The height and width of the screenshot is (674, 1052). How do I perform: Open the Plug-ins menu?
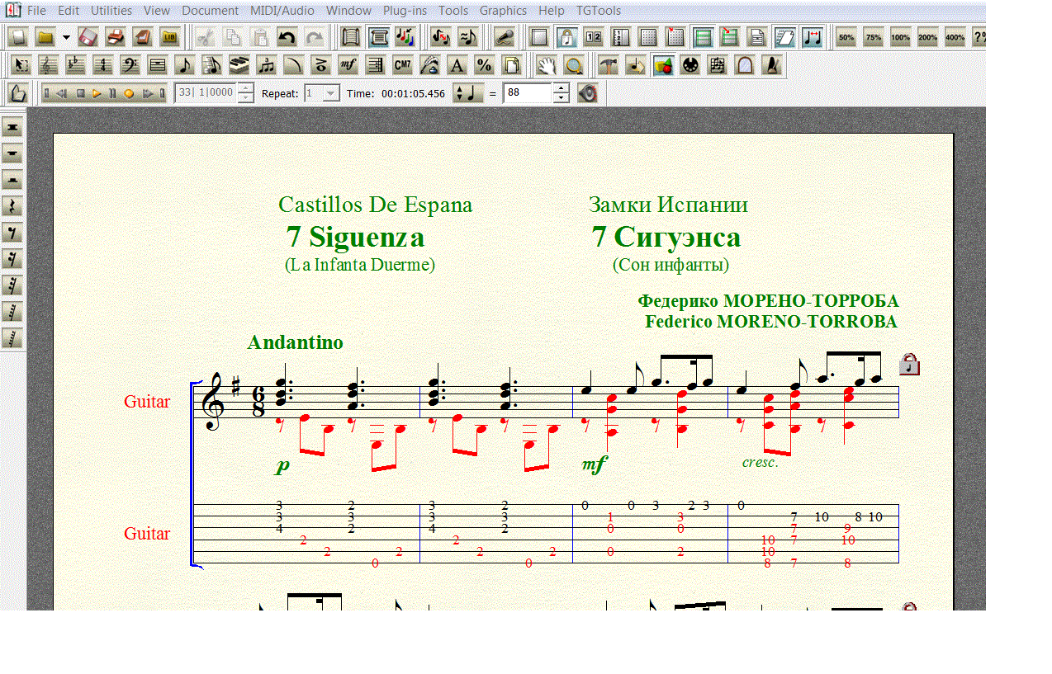click(x=405, y=11)
